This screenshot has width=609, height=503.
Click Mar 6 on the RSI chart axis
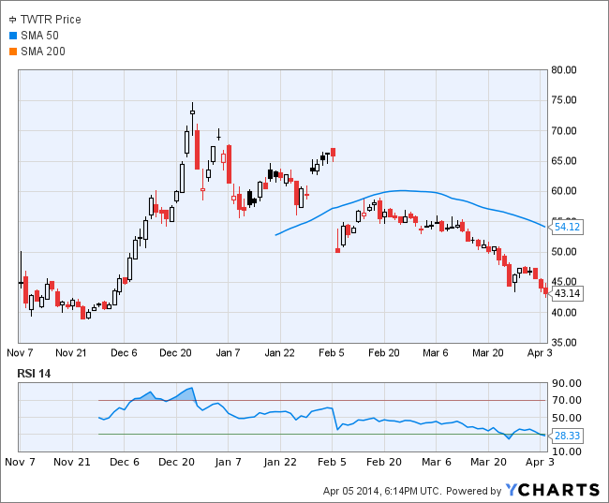click(x=437, y=462)
